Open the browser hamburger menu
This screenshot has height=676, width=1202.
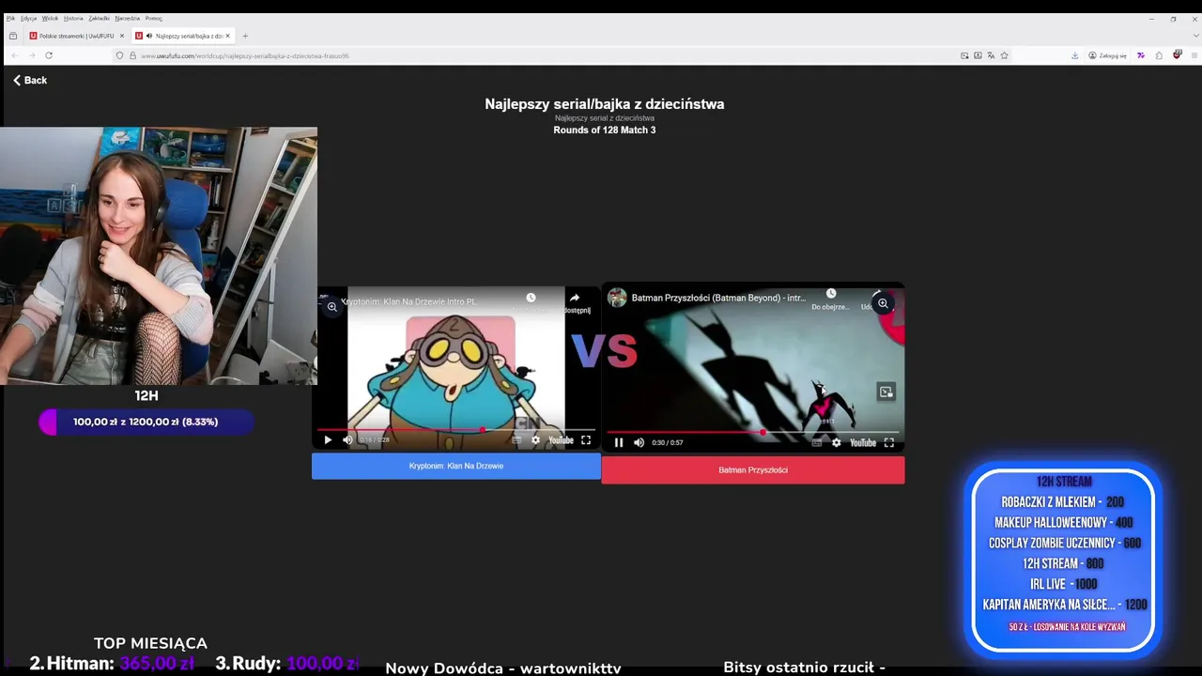click(1194, 55)
